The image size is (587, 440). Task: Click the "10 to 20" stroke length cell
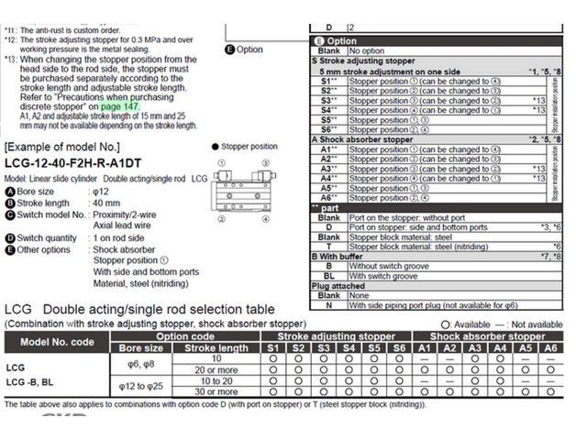coord(216,381)
